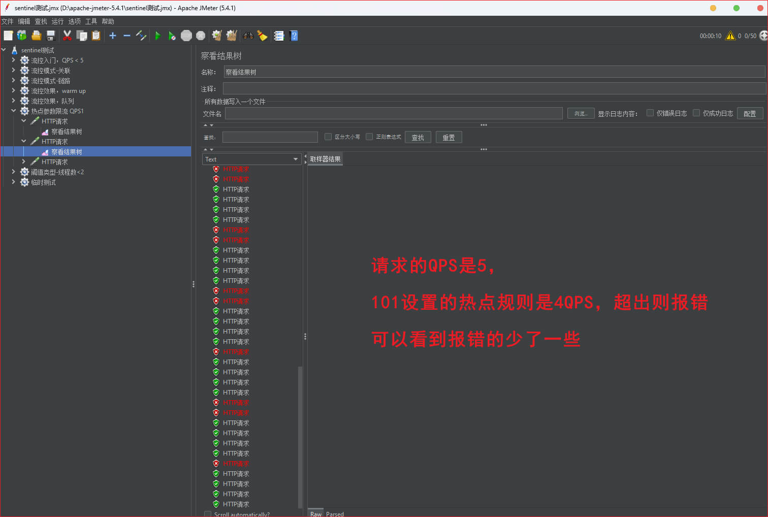Click the 浏览 browse button
Viewport: 768px width, 517px height.
point(581,113)
